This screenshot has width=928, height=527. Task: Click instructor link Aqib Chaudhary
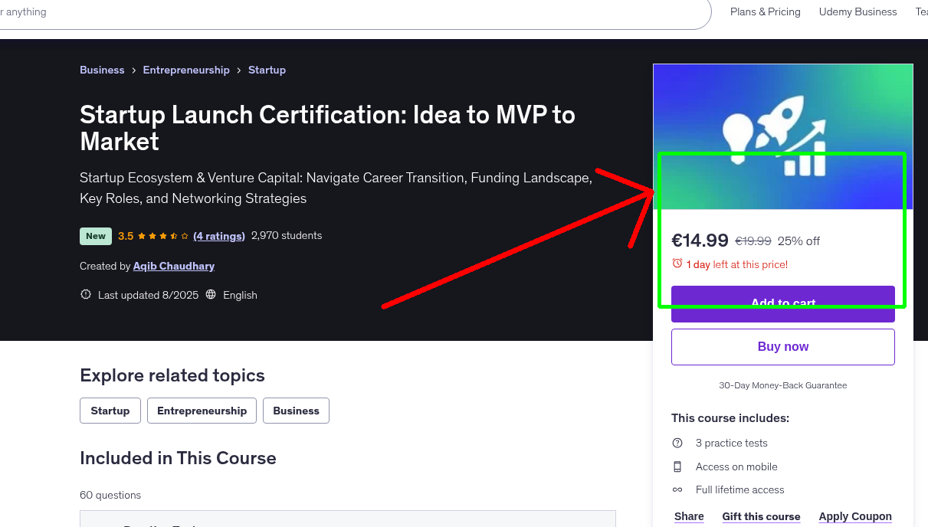tap(173, 266)
